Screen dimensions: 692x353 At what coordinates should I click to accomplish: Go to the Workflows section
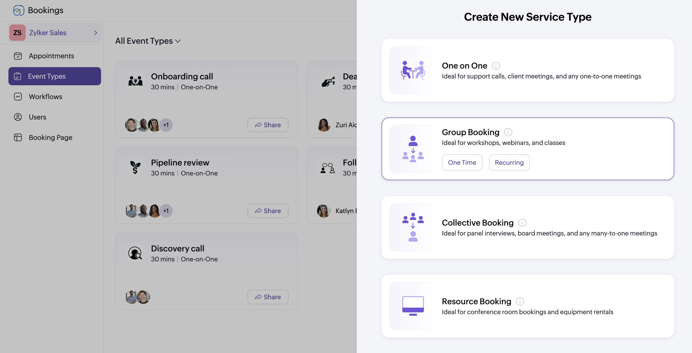click(x=45, y=97)
